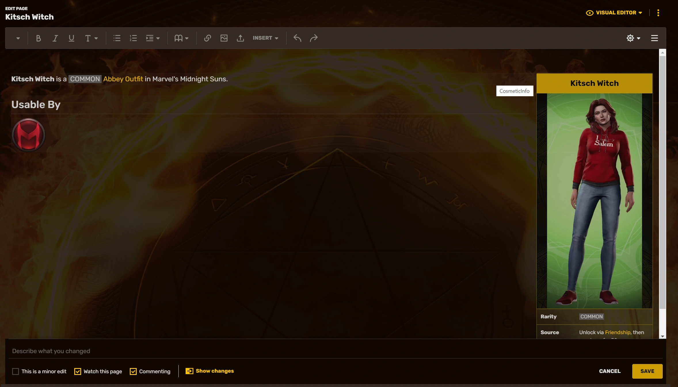Uncheck the Commenting checkbox
Viewport: 678px width, 387px height.
[x=133, y=371]
